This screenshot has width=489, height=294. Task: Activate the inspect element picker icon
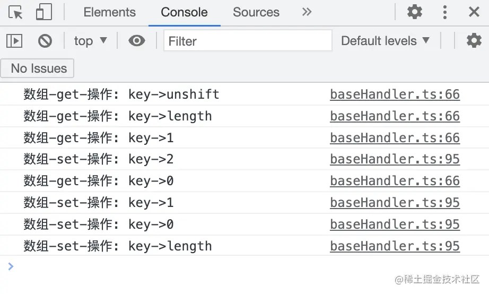pyautogui.click(x=16, y=12)
